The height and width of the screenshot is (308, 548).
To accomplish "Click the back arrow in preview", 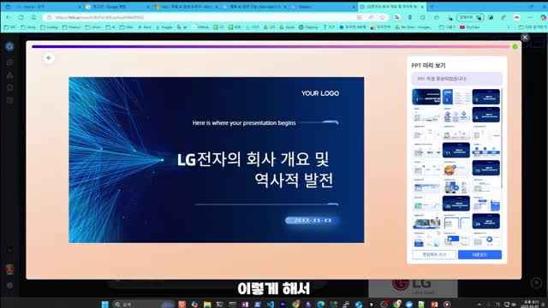I will [49, 58].
